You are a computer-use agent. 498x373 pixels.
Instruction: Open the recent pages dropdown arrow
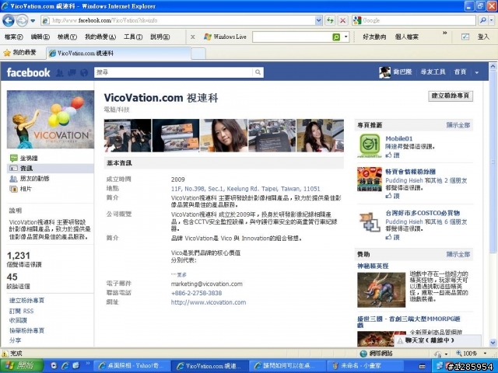click(33, 21)
